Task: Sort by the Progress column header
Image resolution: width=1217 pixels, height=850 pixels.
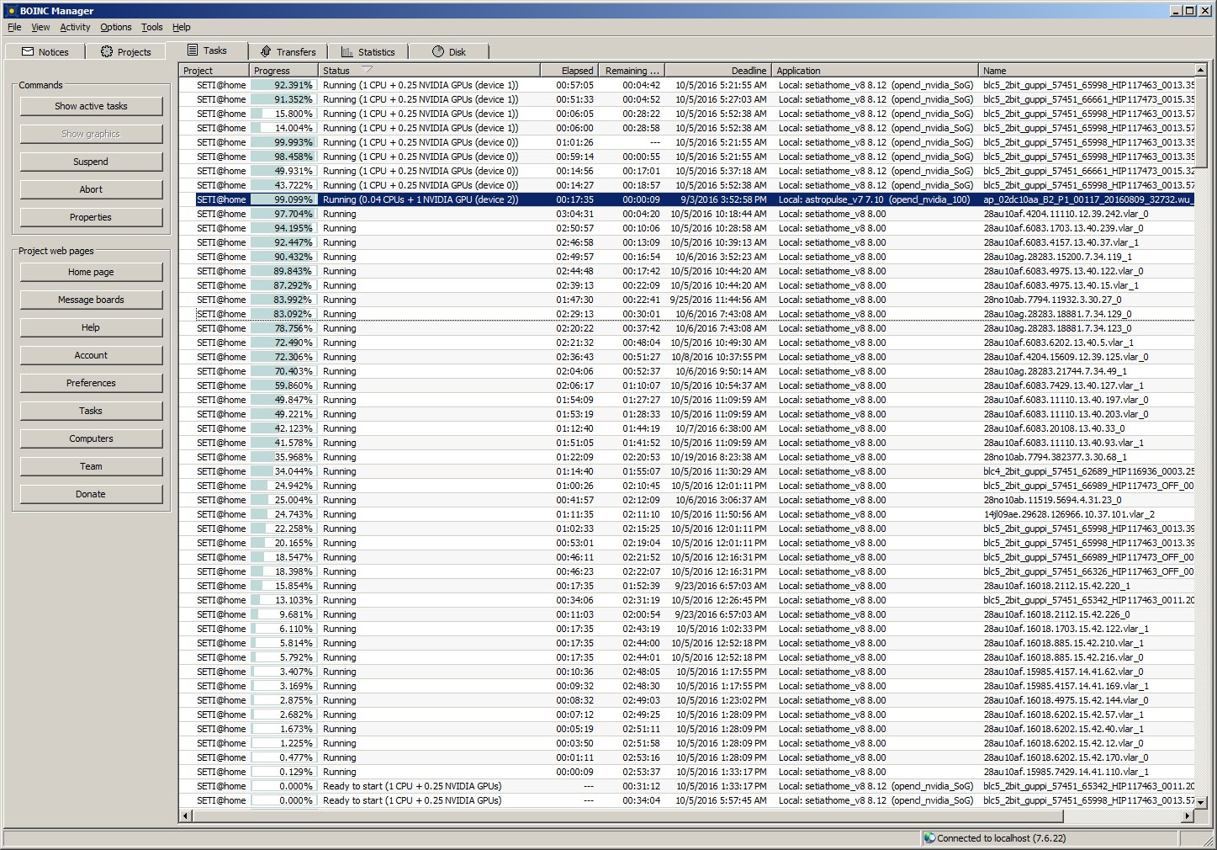Action: tap(283, 71)
